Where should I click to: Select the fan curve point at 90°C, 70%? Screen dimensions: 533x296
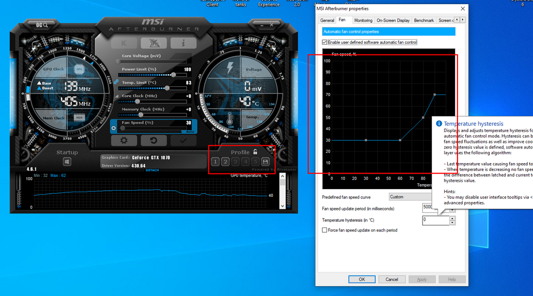point(435,95)
